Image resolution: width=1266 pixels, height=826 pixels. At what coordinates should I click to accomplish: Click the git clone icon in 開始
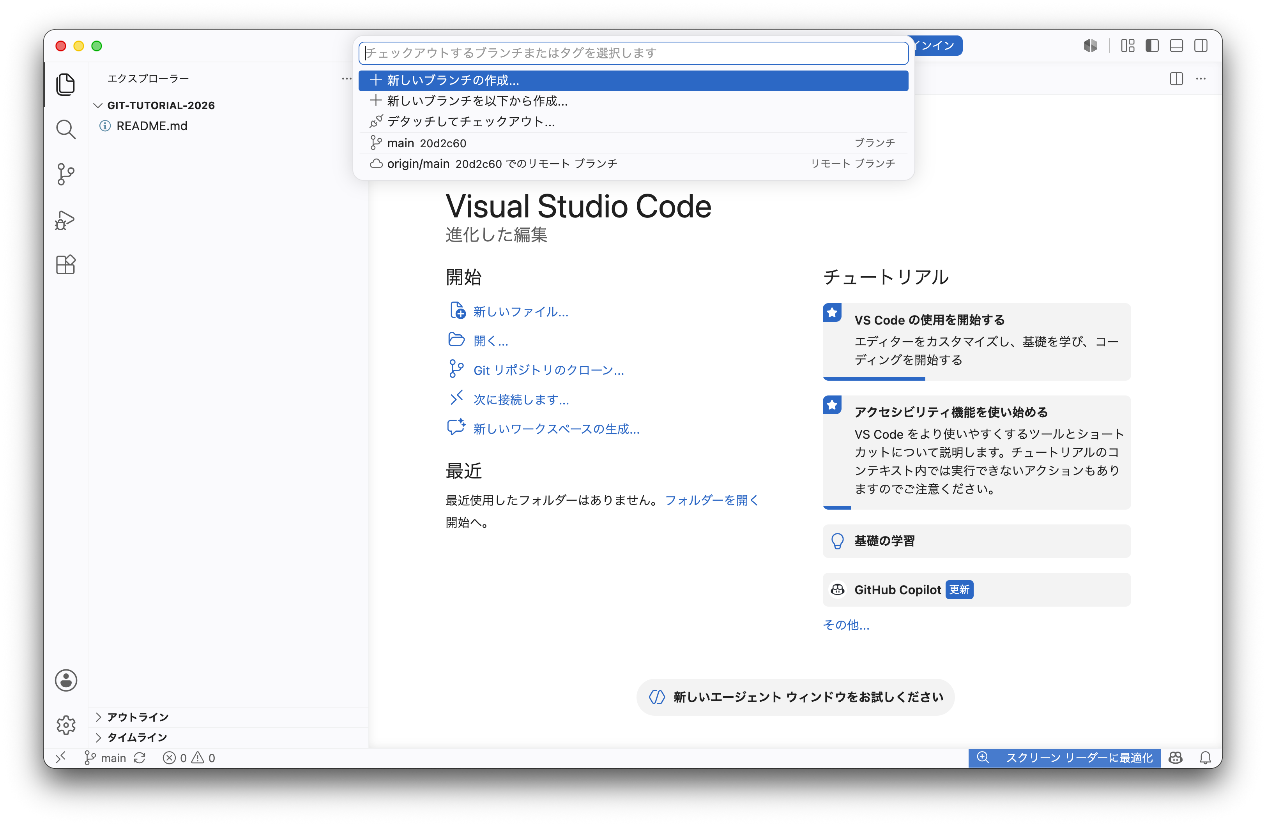pos(456,369)
